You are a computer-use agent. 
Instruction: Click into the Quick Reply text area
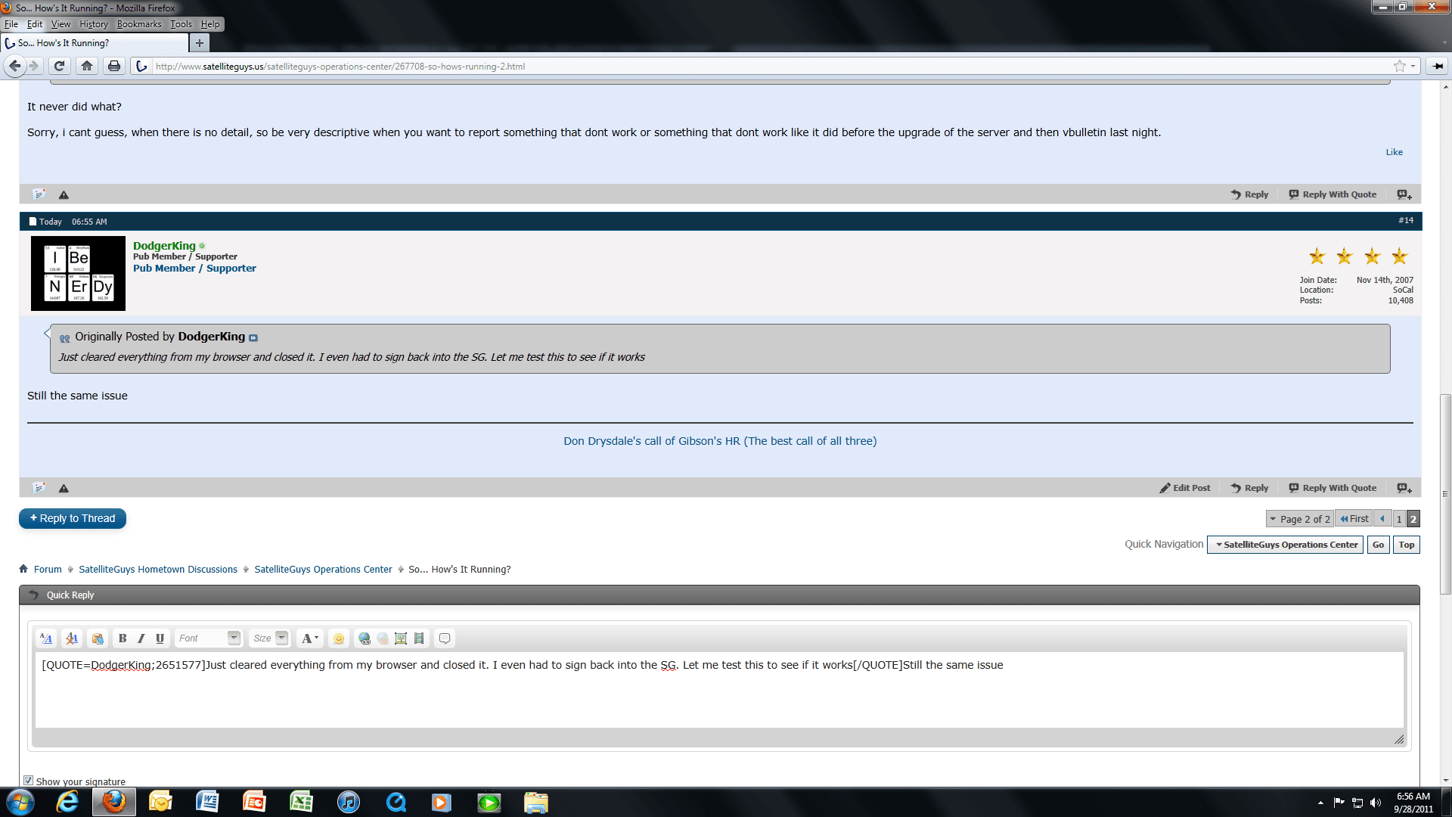coord(719,690)
